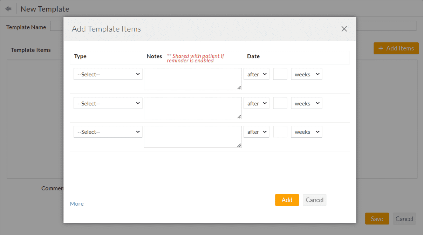Open the second row Type dropdown

pos(108,103)
